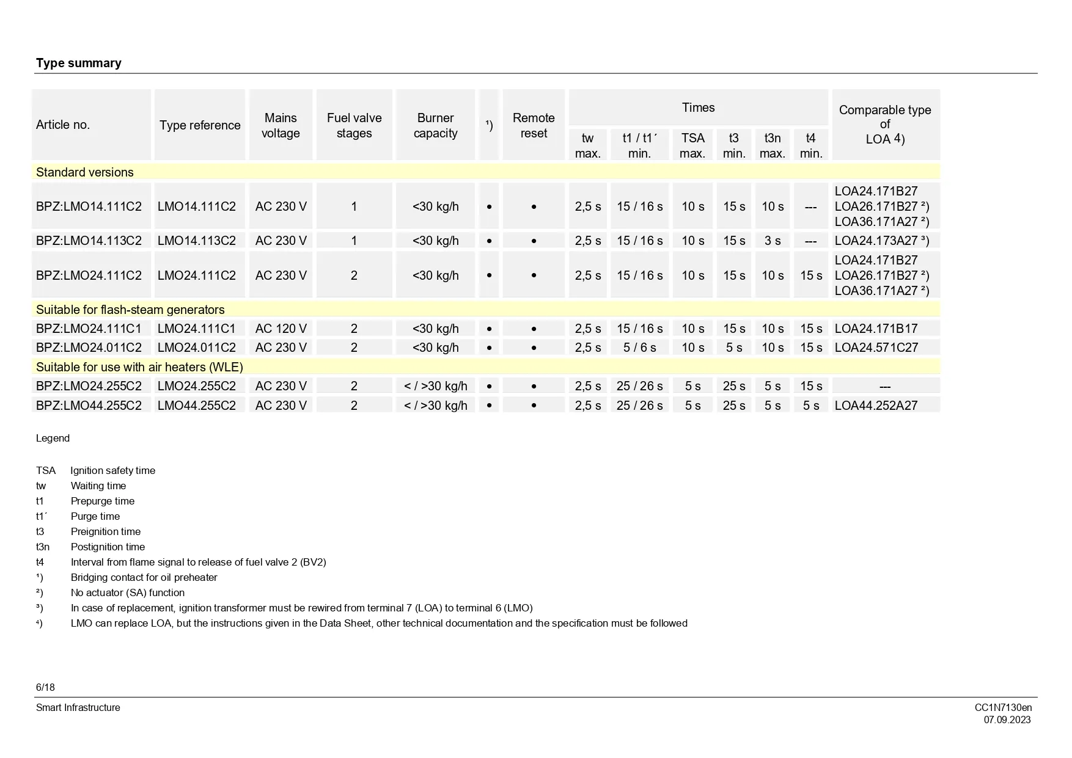This screenshot has height=758, width=1072.
Task: Click the Comparable type of LOA header
Action: coord(885,125)
